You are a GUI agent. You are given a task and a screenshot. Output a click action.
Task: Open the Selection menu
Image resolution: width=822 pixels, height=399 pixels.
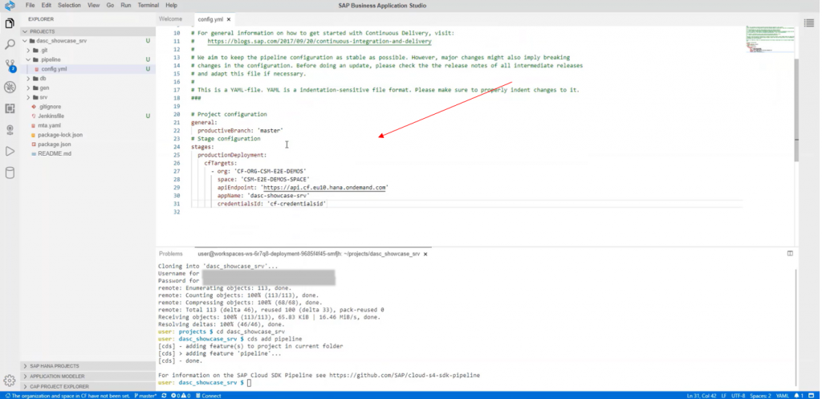(69, 6)
